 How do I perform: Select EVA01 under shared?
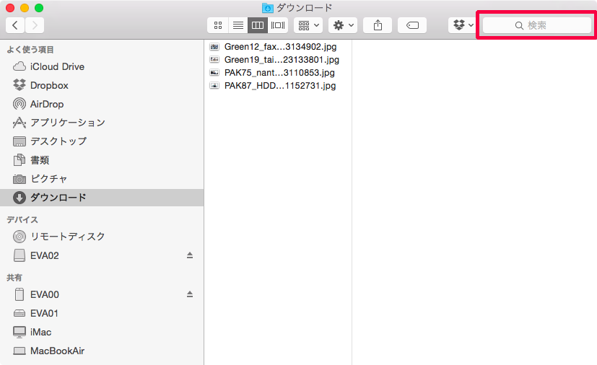(x=102, y=313)
